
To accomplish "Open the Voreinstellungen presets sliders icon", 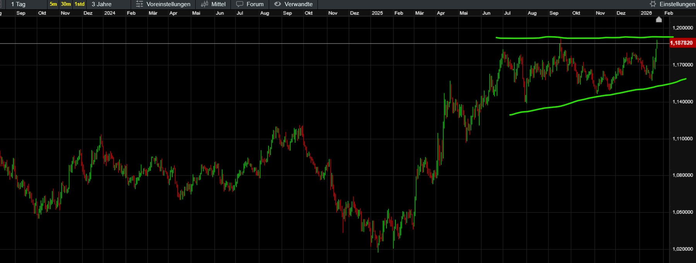I will (x=140, y=4).
